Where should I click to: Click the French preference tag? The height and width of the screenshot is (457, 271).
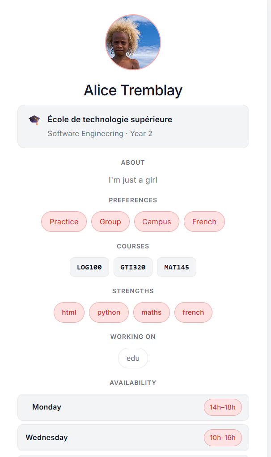click(204, 222)
